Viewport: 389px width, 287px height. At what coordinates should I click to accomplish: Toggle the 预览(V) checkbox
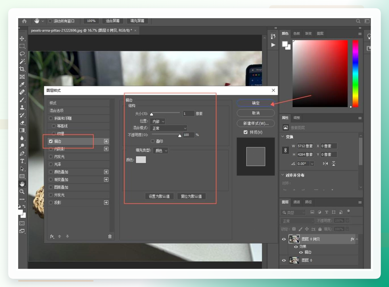[246, 132]
